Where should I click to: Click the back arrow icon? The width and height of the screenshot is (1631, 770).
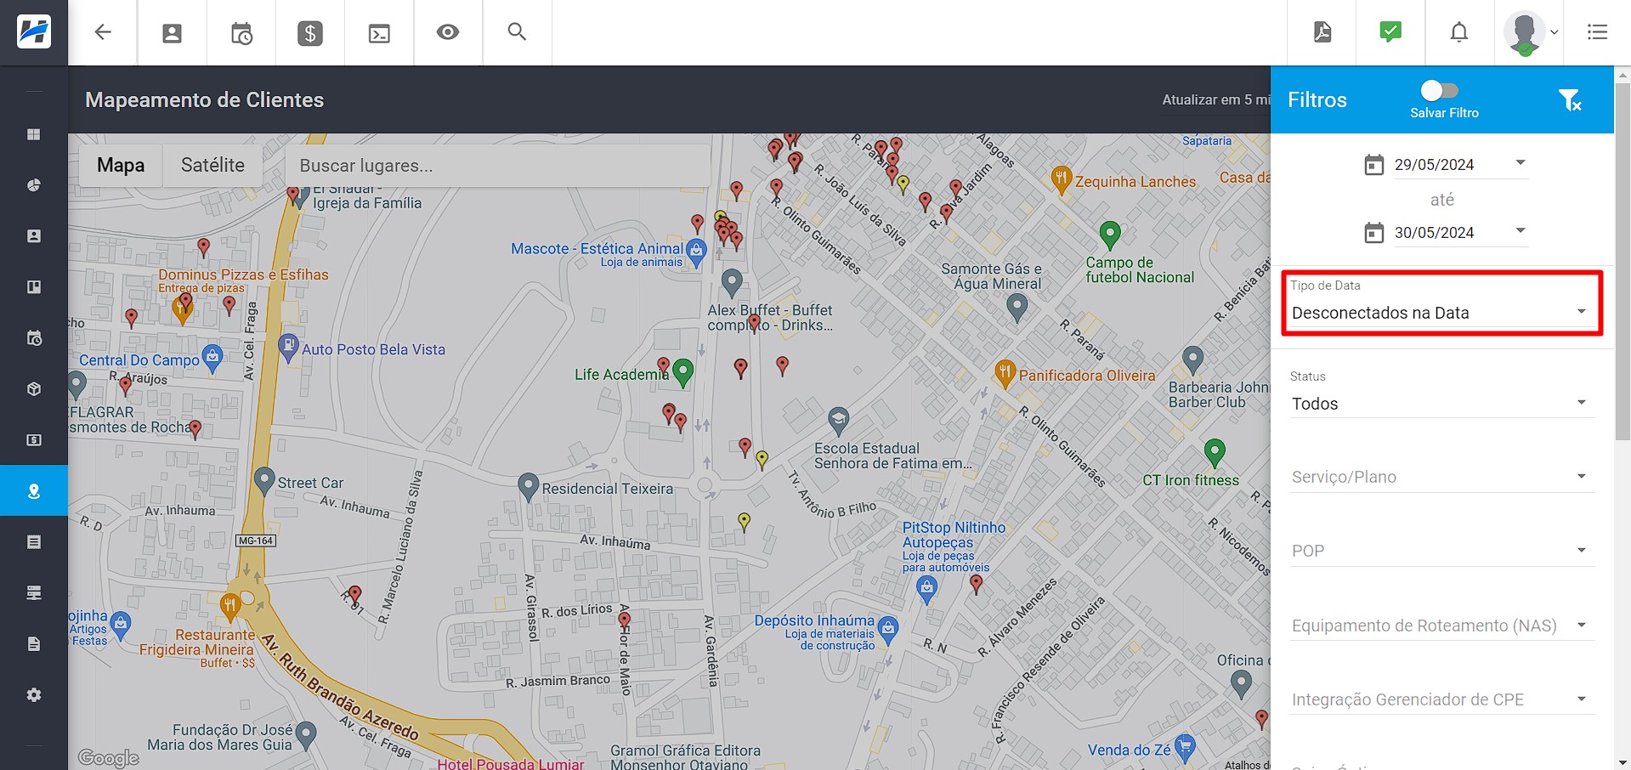pos(103,32)
